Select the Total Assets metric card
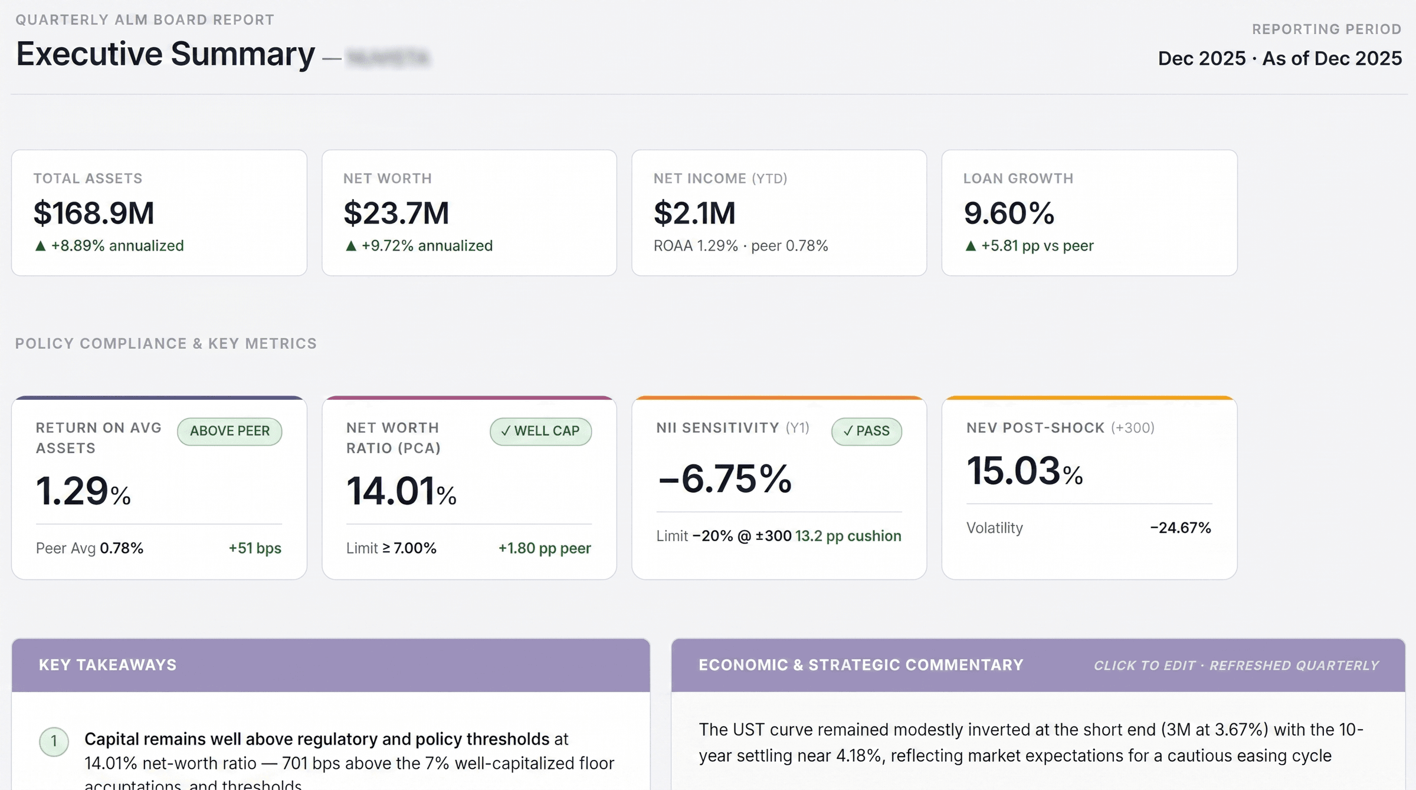1416x790 pixels. [159, 213]
